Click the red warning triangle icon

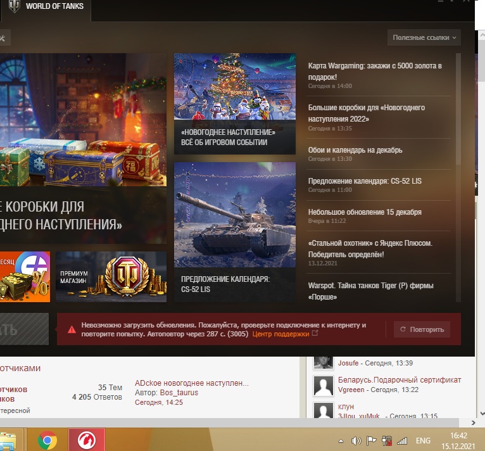pyautogui.click(x=72, y=329)
